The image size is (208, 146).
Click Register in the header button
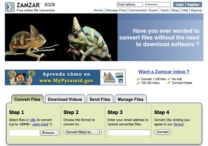click(193, 5)
